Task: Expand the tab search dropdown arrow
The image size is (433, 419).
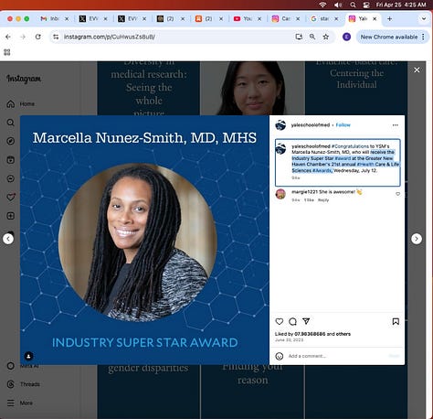Action: [x=424, y=18]
